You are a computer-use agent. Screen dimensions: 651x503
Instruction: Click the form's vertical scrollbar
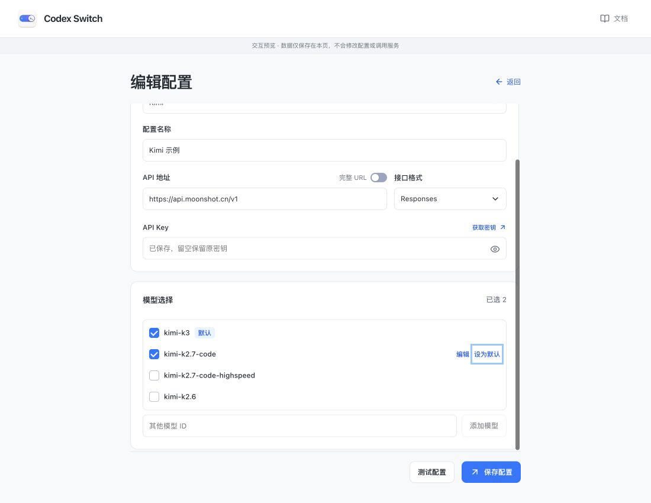pyautogui.click(x=517, y=304)
